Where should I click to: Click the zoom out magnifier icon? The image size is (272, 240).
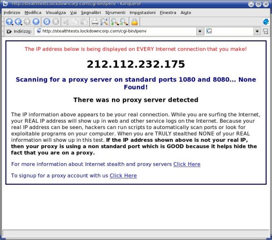(124, 22)
